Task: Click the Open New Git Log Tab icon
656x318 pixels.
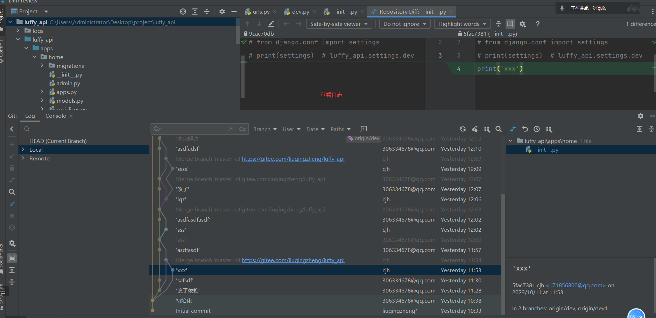Action: (x=364, y=129)
